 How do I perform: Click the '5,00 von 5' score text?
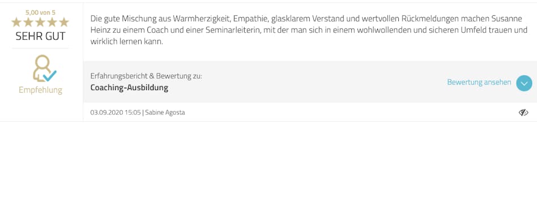point(40,12)
